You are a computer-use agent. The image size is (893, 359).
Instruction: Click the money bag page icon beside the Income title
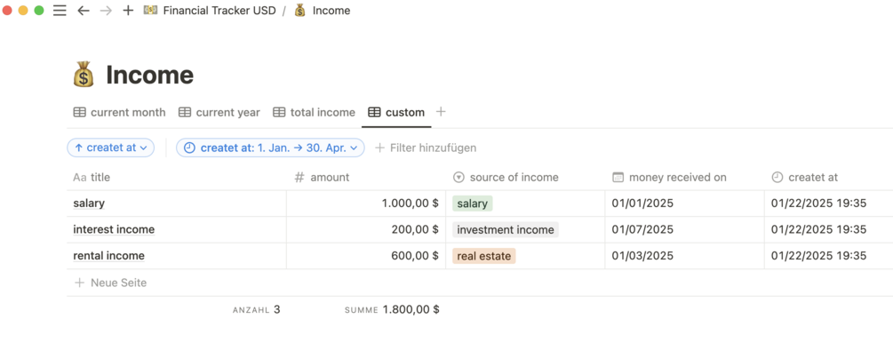pos(84,76)
